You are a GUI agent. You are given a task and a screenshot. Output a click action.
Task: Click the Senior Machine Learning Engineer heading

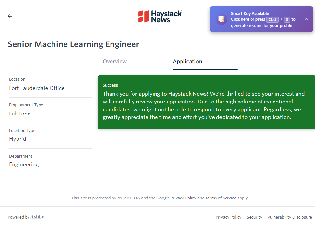[x=74, y=44]
